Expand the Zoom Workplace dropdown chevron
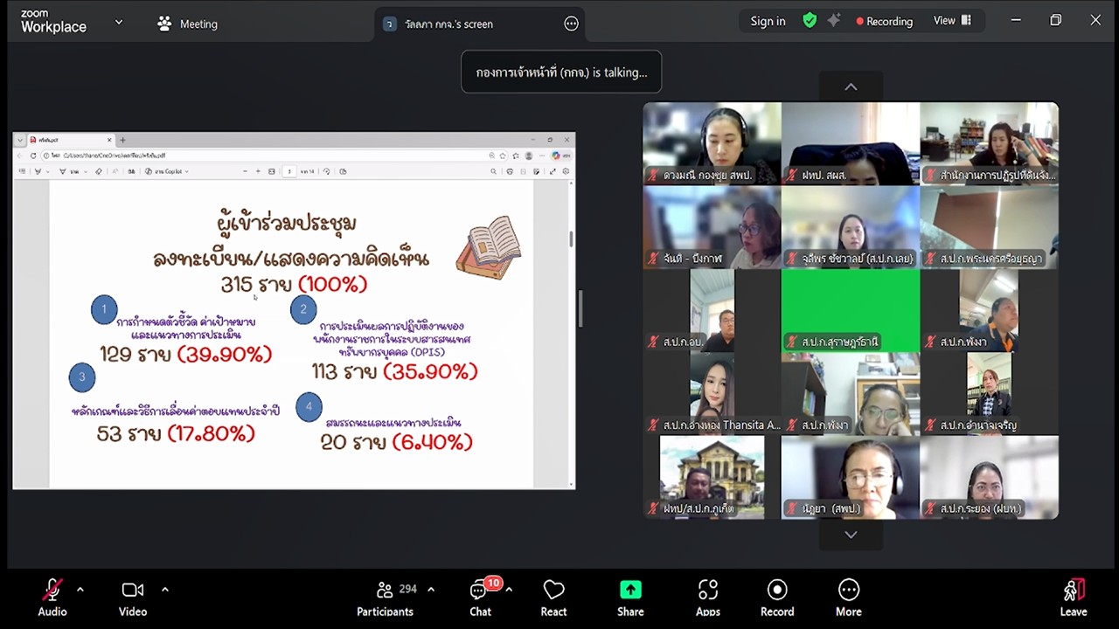 pos(119,23)
